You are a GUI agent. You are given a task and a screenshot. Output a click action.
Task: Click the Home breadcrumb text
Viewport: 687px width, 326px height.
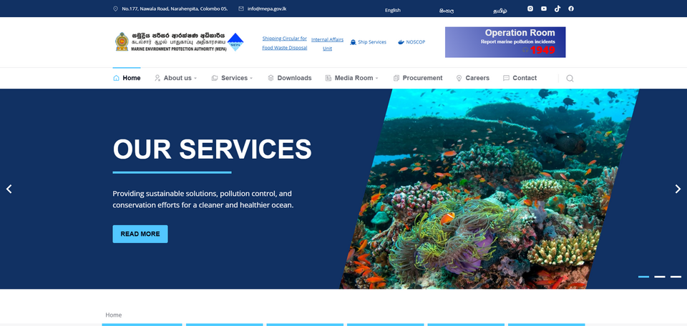pyautogui.click(x=114, y=315)
